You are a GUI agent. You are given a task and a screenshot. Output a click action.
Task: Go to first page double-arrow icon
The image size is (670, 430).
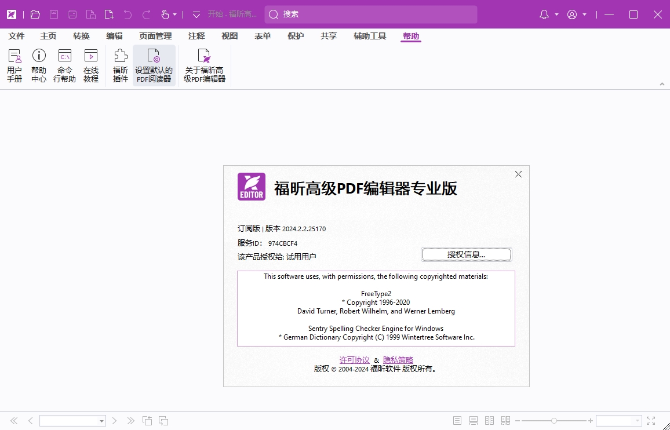(x=14, y=421)
